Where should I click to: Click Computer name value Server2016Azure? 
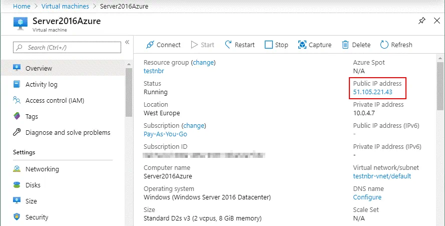click(x=168, y=176)
